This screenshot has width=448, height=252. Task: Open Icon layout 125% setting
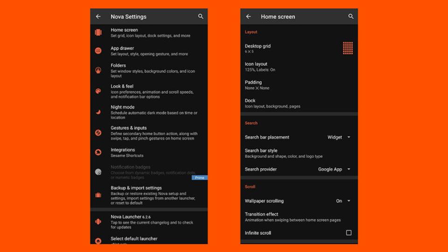pyautogui.click(x=299, y=67)
